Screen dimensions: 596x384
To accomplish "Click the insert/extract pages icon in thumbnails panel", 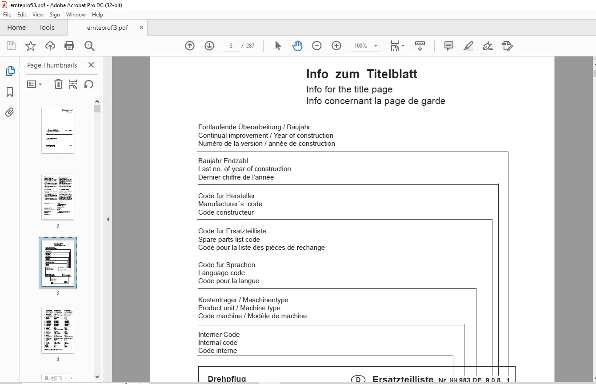I will point(73,84).
